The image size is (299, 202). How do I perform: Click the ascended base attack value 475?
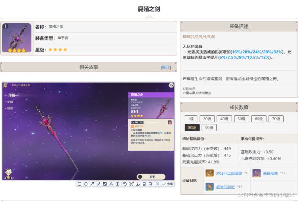point(227,155)
